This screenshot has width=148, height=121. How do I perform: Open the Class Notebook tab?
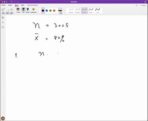point(32,5)
